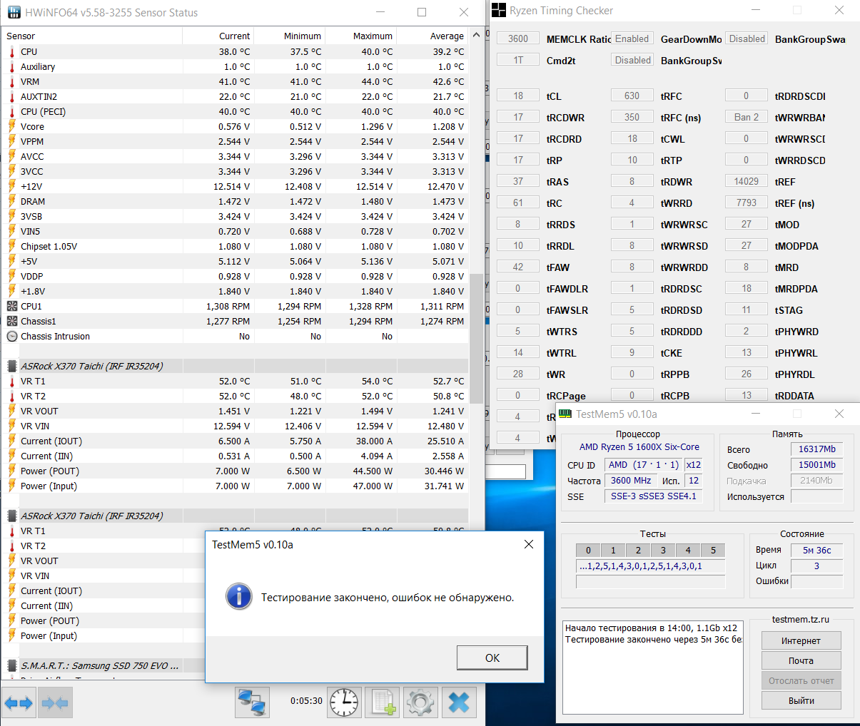Select first ASRock X370 Taichi group header
860x726 pixels.
(236, 366)
